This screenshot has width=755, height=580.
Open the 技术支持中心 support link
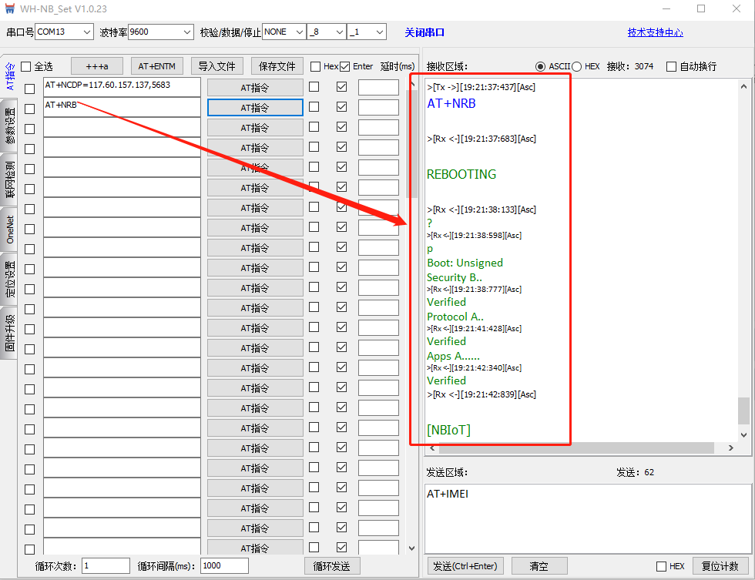656,32
